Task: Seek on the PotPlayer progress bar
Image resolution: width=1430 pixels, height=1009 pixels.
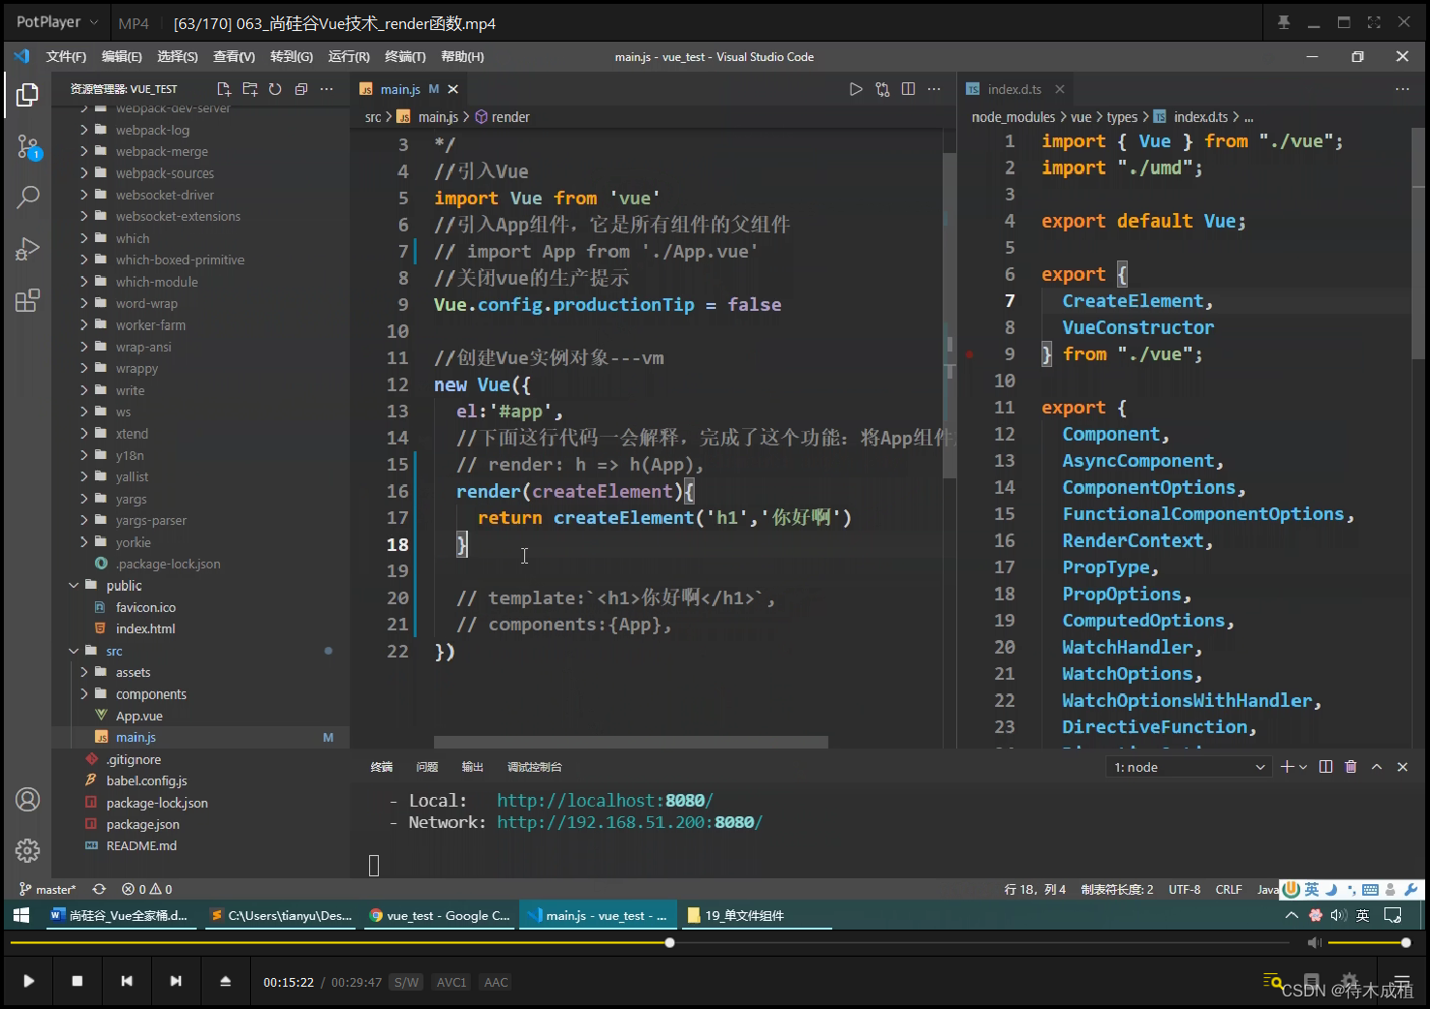Action: point(649,942)
